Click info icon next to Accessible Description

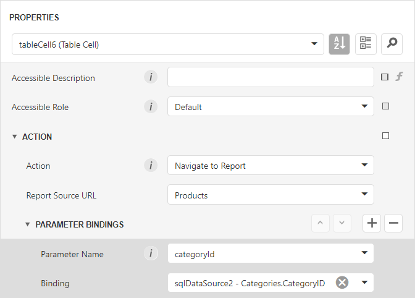[151, 78]
